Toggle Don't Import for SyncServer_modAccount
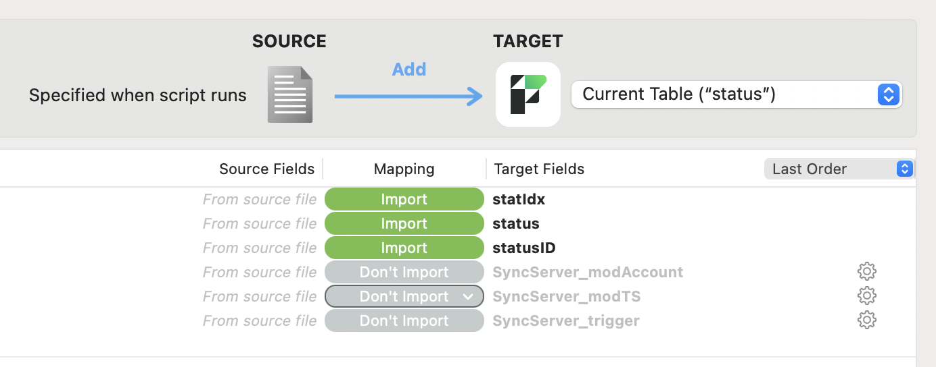Viewport: 936px width, 367px height. (x=404, y=273)
